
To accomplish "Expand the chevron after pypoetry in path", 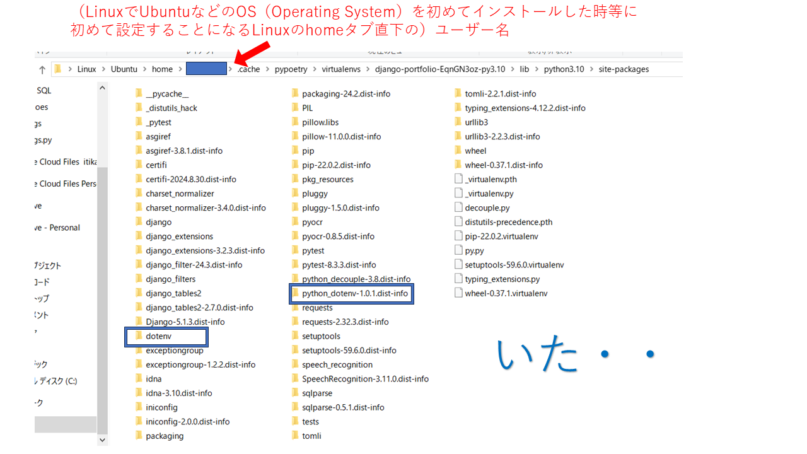I will (x=315, y=69).
